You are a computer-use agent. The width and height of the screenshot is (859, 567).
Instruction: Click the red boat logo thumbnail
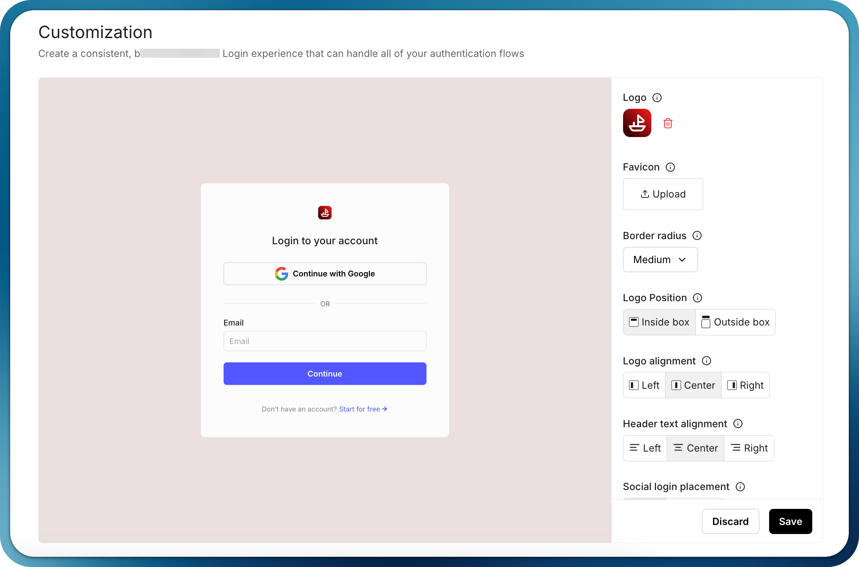pyautogui.click(x=637, y=123)
